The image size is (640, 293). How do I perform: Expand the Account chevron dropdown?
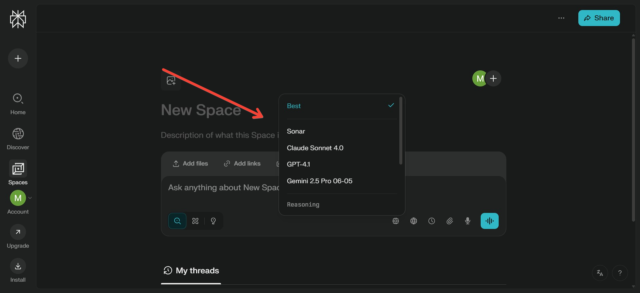click(x=30, y=198)
